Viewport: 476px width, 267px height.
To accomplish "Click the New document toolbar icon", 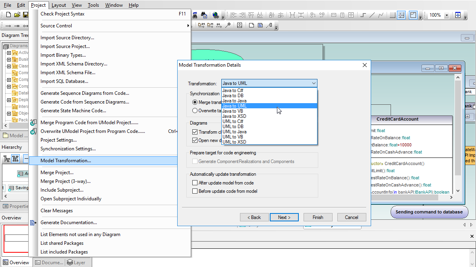I will (x=8, y=15).
